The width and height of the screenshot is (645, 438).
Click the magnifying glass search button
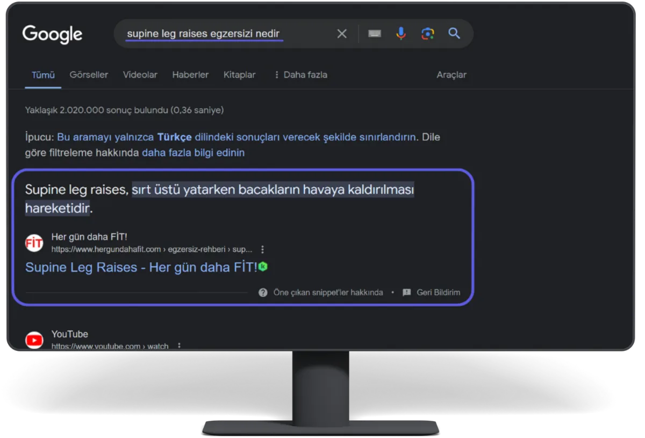pyautogui.click(x=454, y=34)
